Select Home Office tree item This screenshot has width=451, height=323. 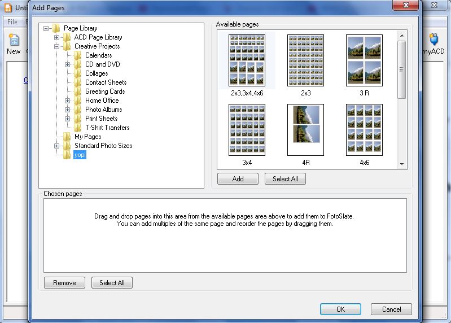pos(102,101)
